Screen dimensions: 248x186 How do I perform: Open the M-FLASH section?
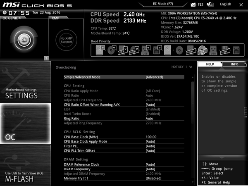click(x=25, y=165)
